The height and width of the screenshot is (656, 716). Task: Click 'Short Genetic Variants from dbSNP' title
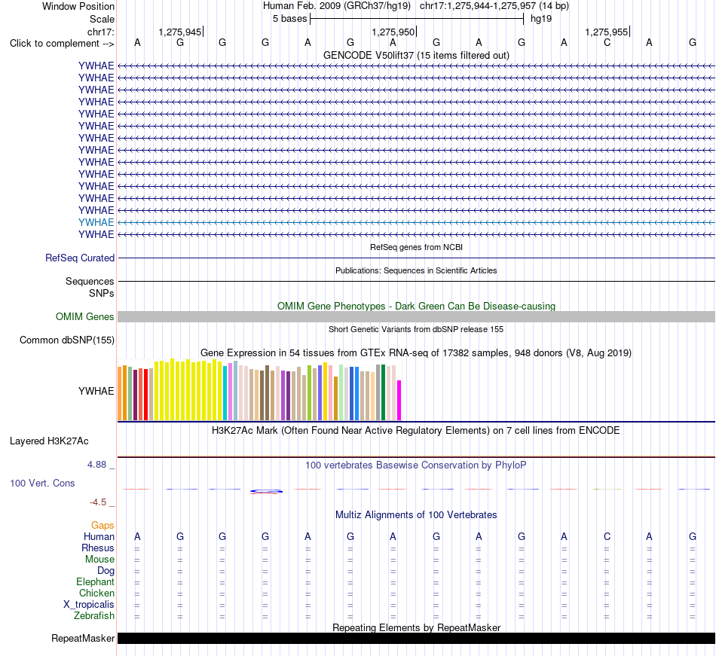pos(416,329)
